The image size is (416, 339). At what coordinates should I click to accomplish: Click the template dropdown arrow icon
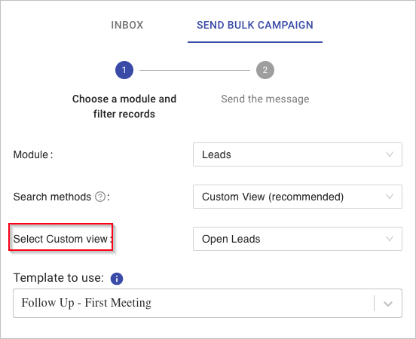tap(388, 304)
